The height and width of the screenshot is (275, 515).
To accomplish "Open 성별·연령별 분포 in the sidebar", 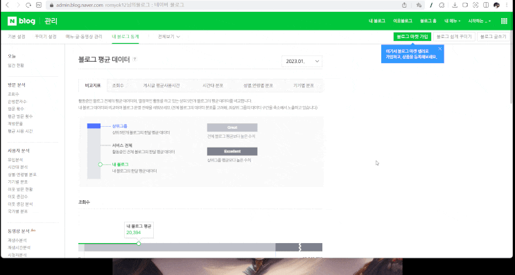I will click(22, 175).
